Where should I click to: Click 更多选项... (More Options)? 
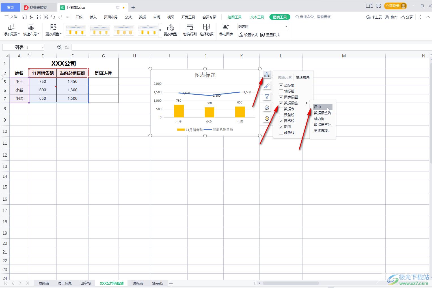click(322, 131)
